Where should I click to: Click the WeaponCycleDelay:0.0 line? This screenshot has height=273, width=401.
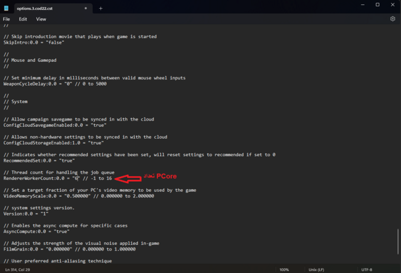[x=55, y=84]
